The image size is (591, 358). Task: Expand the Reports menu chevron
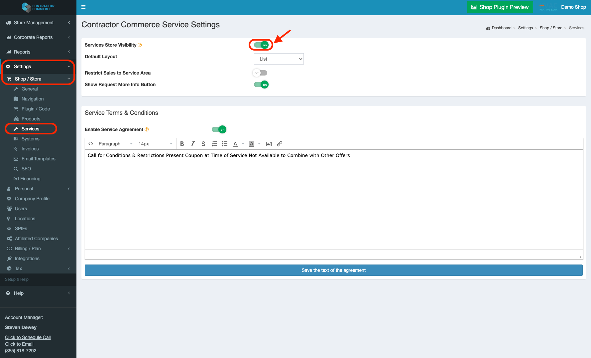69,52
